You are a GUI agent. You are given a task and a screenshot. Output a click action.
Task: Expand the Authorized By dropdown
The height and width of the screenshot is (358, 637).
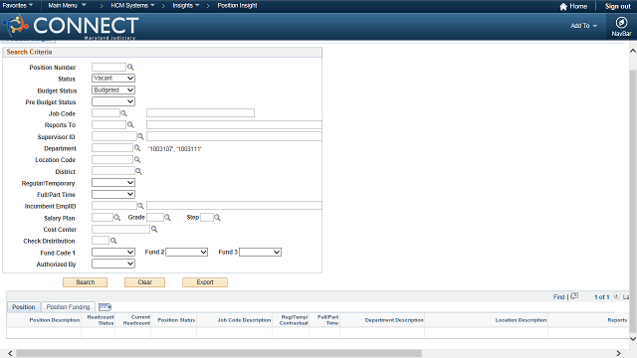tap(113, 264)
